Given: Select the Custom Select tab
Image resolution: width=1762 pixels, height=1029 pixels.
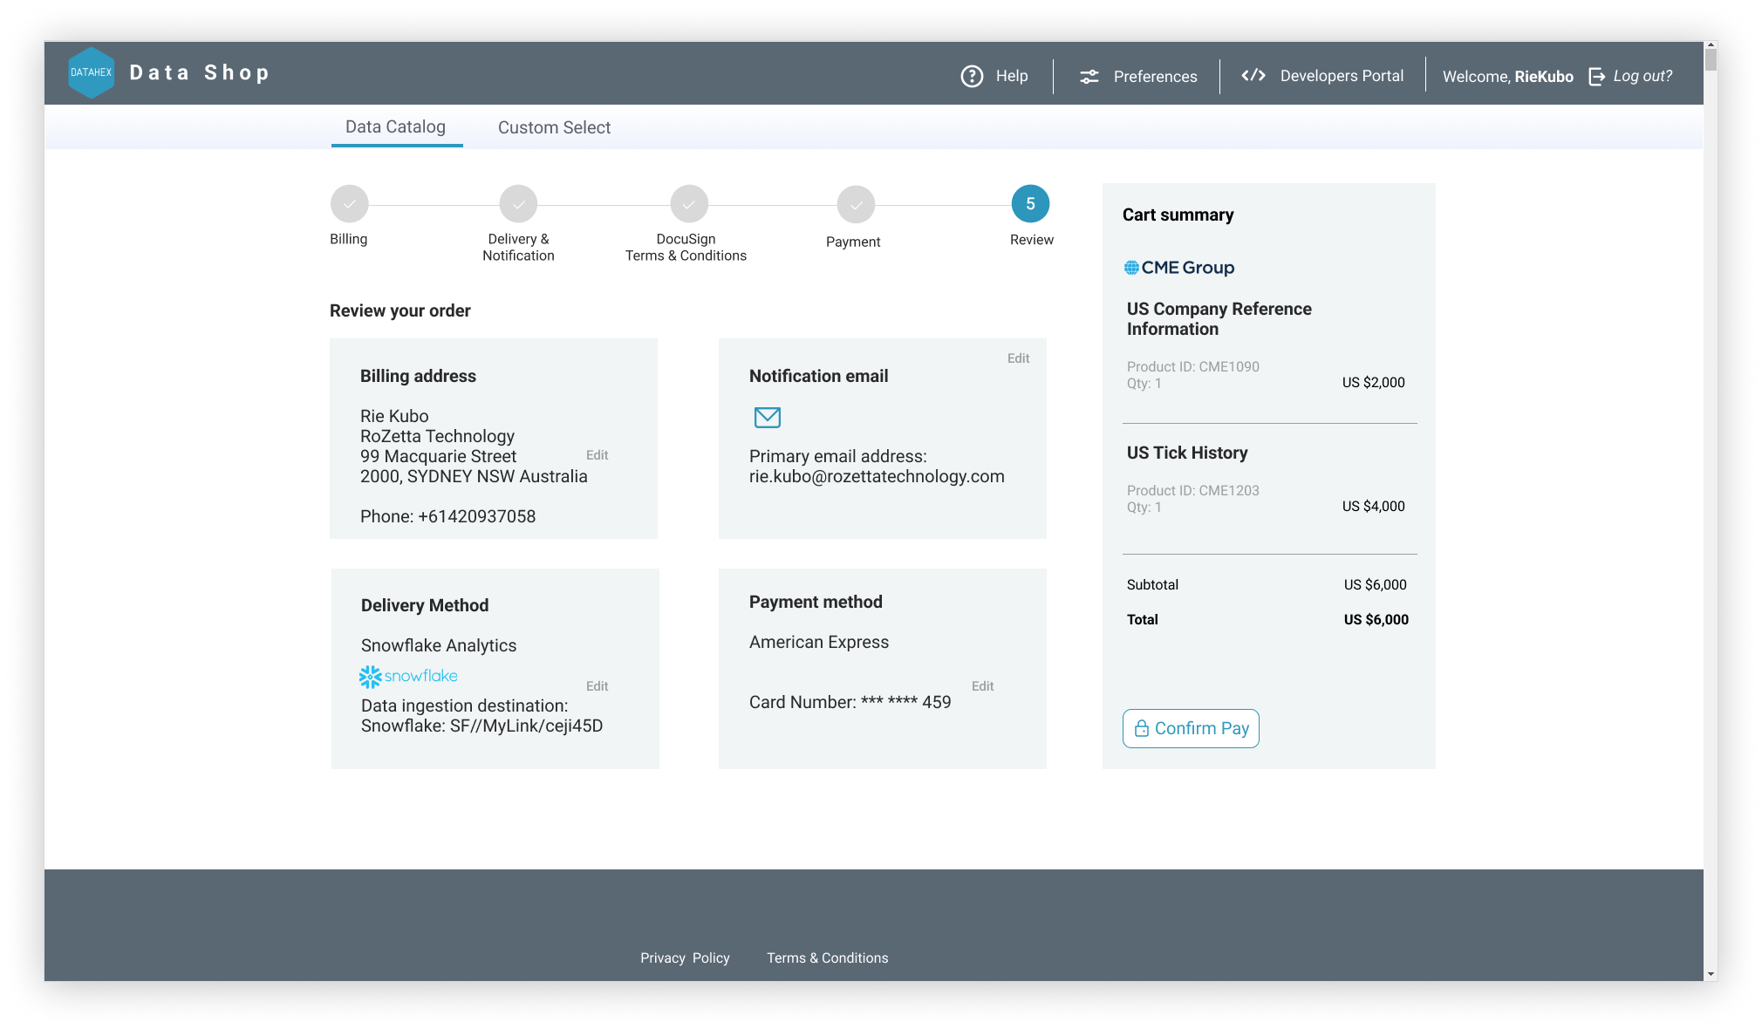Looking at the screenshot, I should pyautogui.click(x=554, y=126).
